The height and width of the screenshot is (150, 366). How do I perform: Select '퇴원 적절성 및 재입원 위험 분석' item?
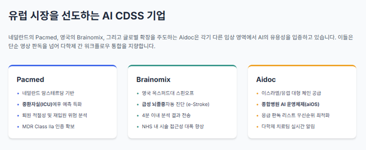55,115
